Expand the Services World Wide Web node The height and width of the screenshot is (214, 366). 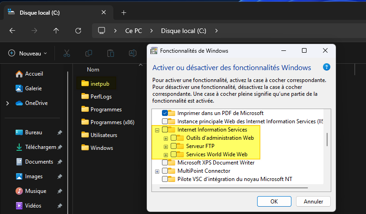166,155
